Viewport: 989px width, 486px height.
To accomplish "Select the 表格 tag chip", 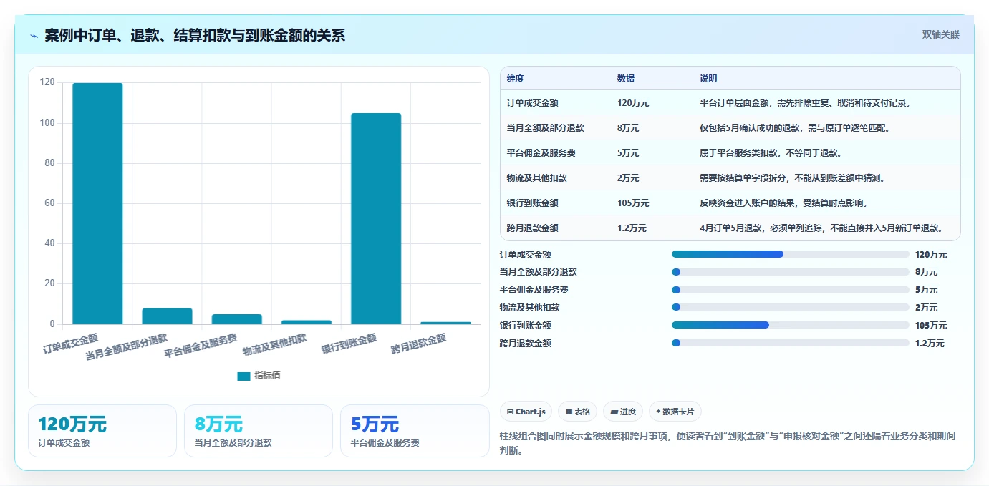I will (x=577, y=412).
